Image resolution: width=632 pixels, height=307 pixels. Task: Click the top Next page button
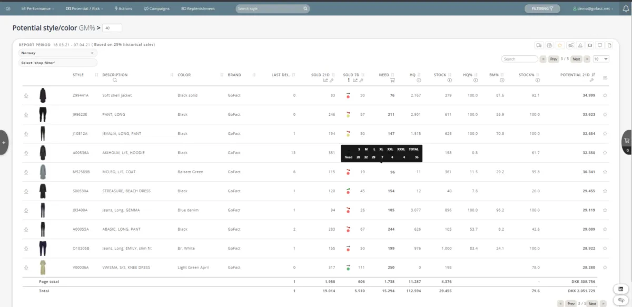tap(576, 59)
